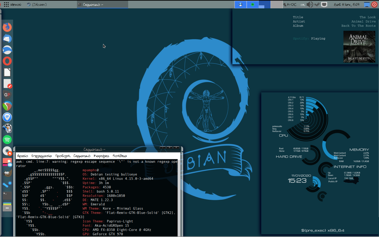Switch to the grey fourth workspace
Screen dimensions: 379x237
[277, 4]
